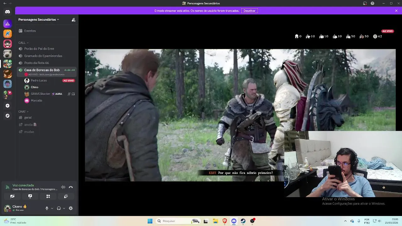Open the blue hat avatar server icon
Screen dimensions: 402x226
(8, 84)
